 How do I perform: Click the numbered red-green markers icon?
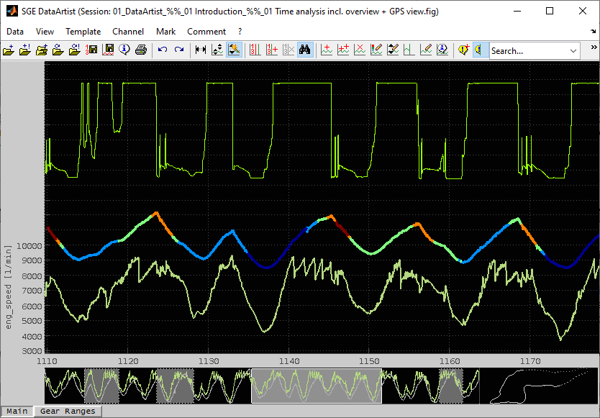[255, 50]
